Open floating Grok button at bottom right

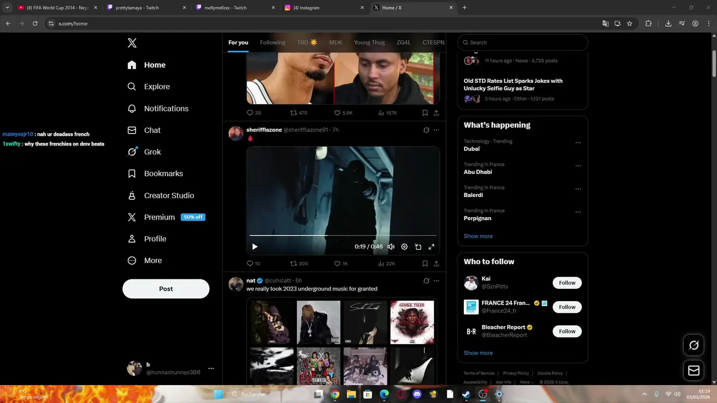(693, 345)
